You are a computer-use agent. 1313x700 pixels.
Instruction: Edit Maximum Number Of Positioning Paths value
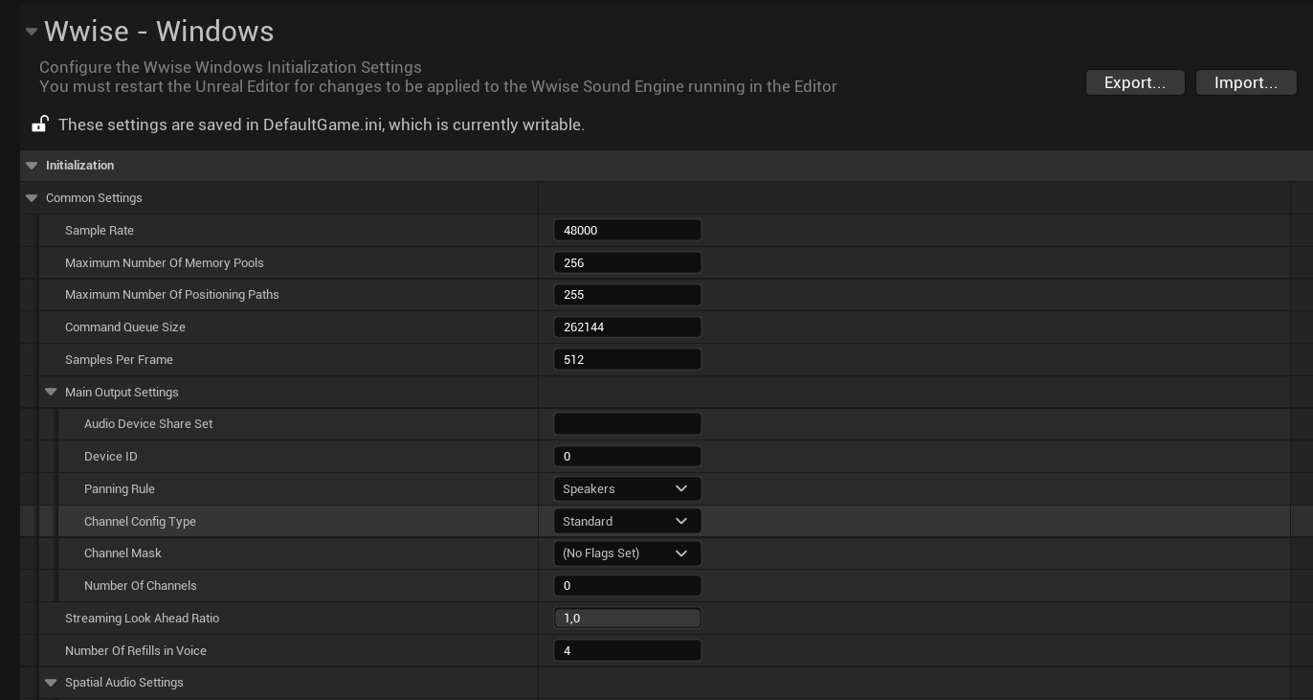[628, 295]
